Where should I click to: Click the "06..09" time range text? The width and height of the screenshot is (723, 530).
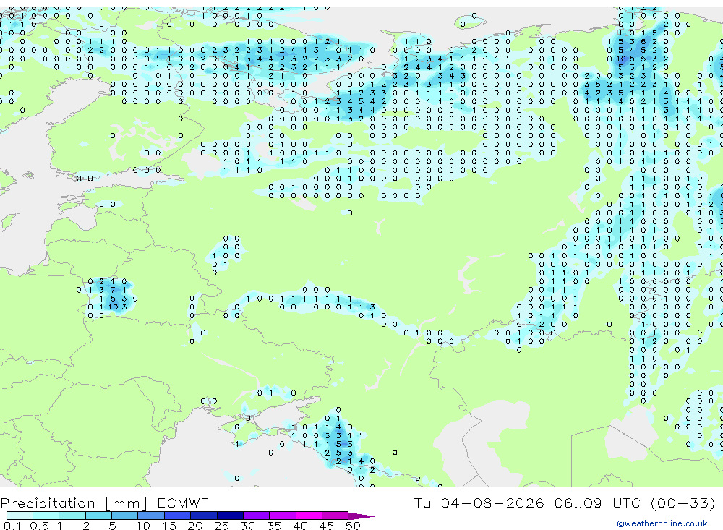[x=578, y=503]
